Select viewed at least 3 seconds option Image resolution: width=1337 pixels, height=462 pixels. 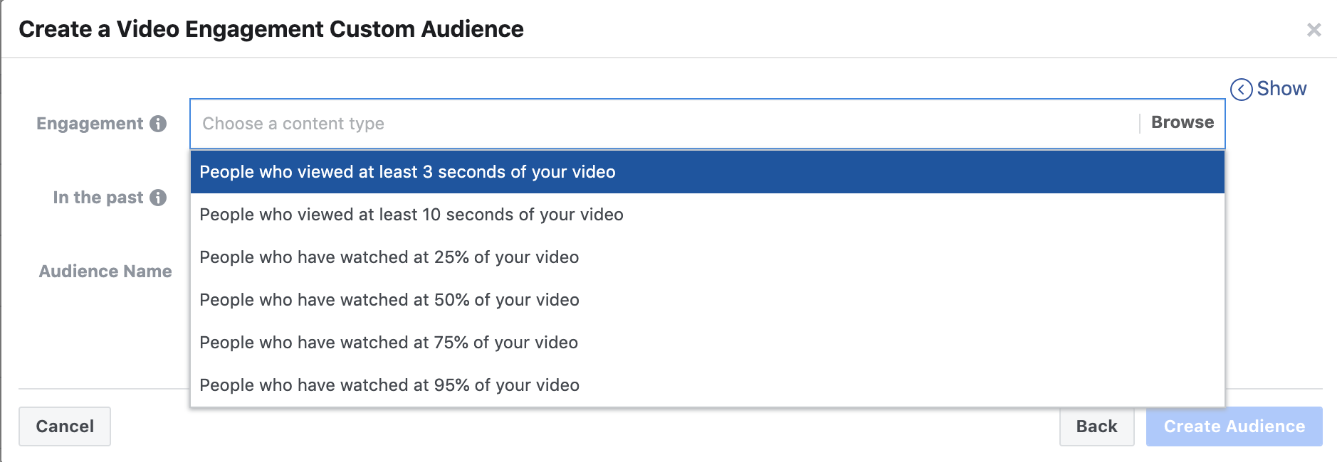(x=708, y=172)
